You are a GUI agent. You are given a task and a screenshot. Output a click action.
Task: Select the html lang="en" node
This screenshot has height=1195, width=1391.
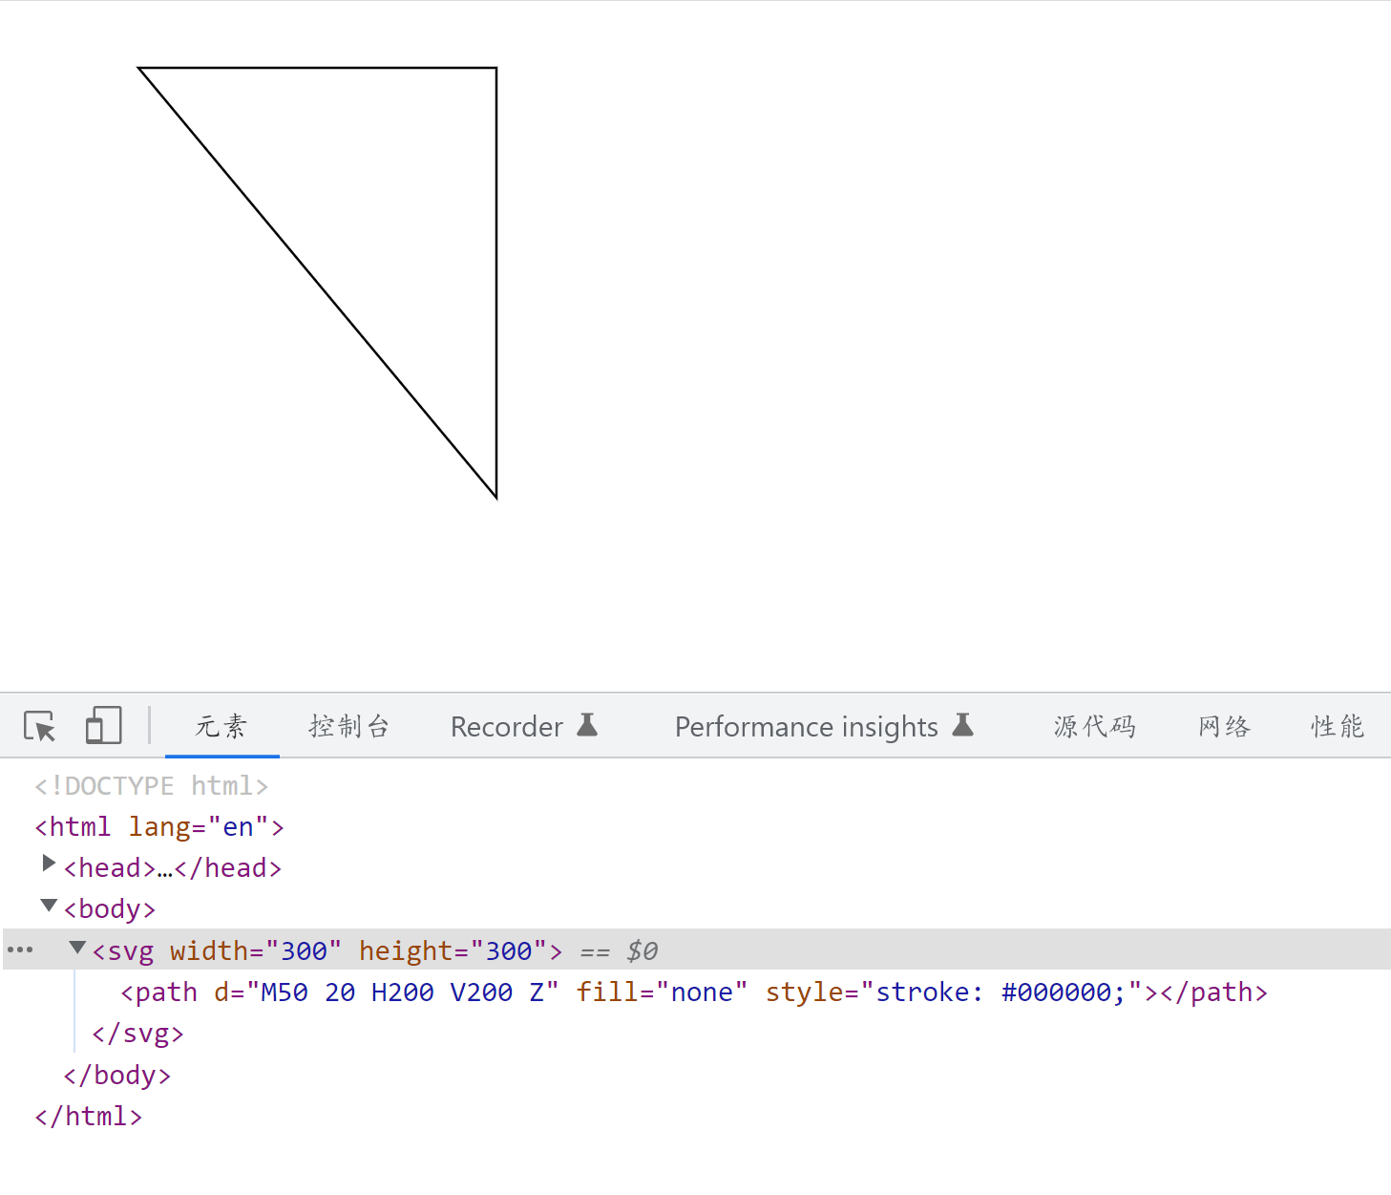click(159, 826)
